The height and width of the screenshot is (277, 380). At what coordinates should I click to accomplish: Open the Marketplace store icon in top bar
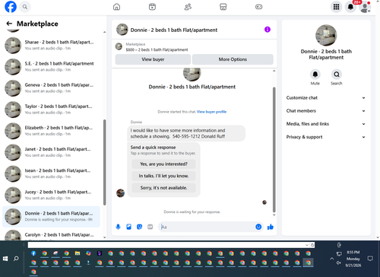(x=223, y=7)
